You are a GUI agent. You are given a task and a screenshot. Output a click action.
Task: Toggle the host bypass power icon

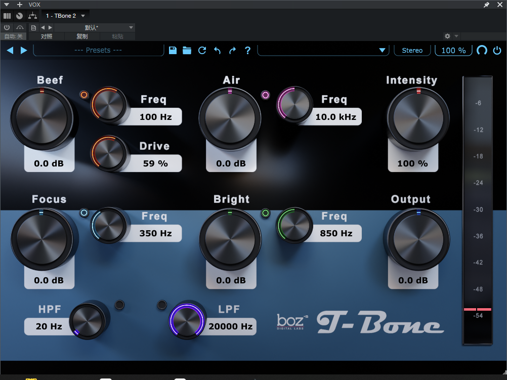point(7,27)
